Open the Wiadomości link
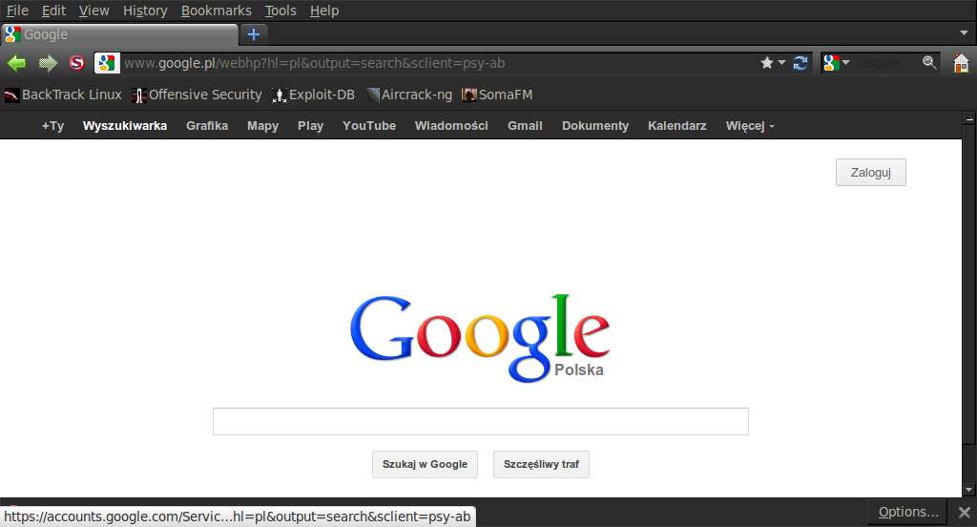977x527 pixels. point(451,126)
